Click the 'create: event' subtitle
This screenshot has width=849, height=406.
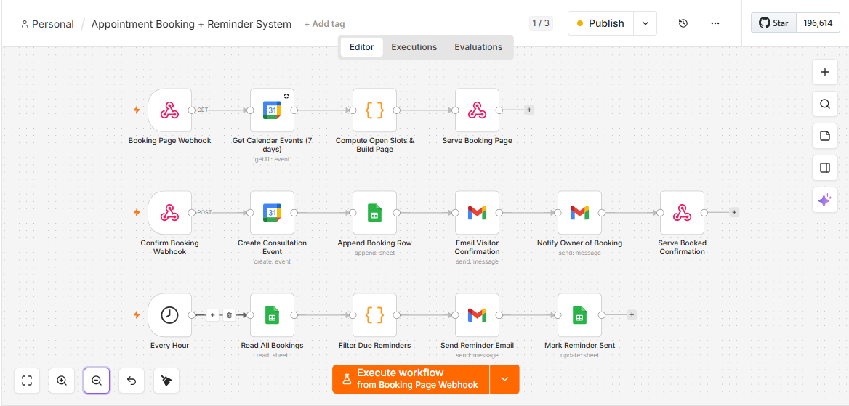coord(272,261)
